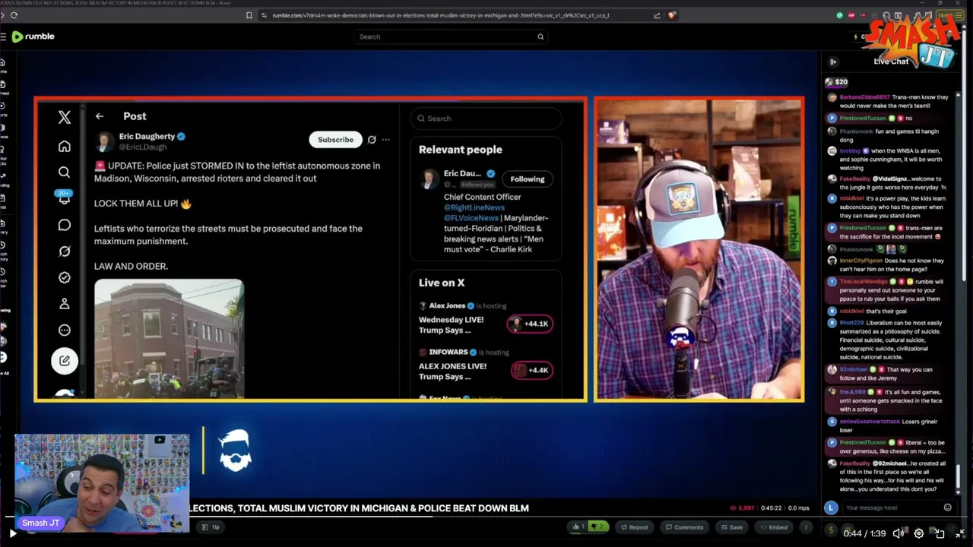Open X More options circle icon
The width and height of the screenshot is (973, 547).
point(65,330)
